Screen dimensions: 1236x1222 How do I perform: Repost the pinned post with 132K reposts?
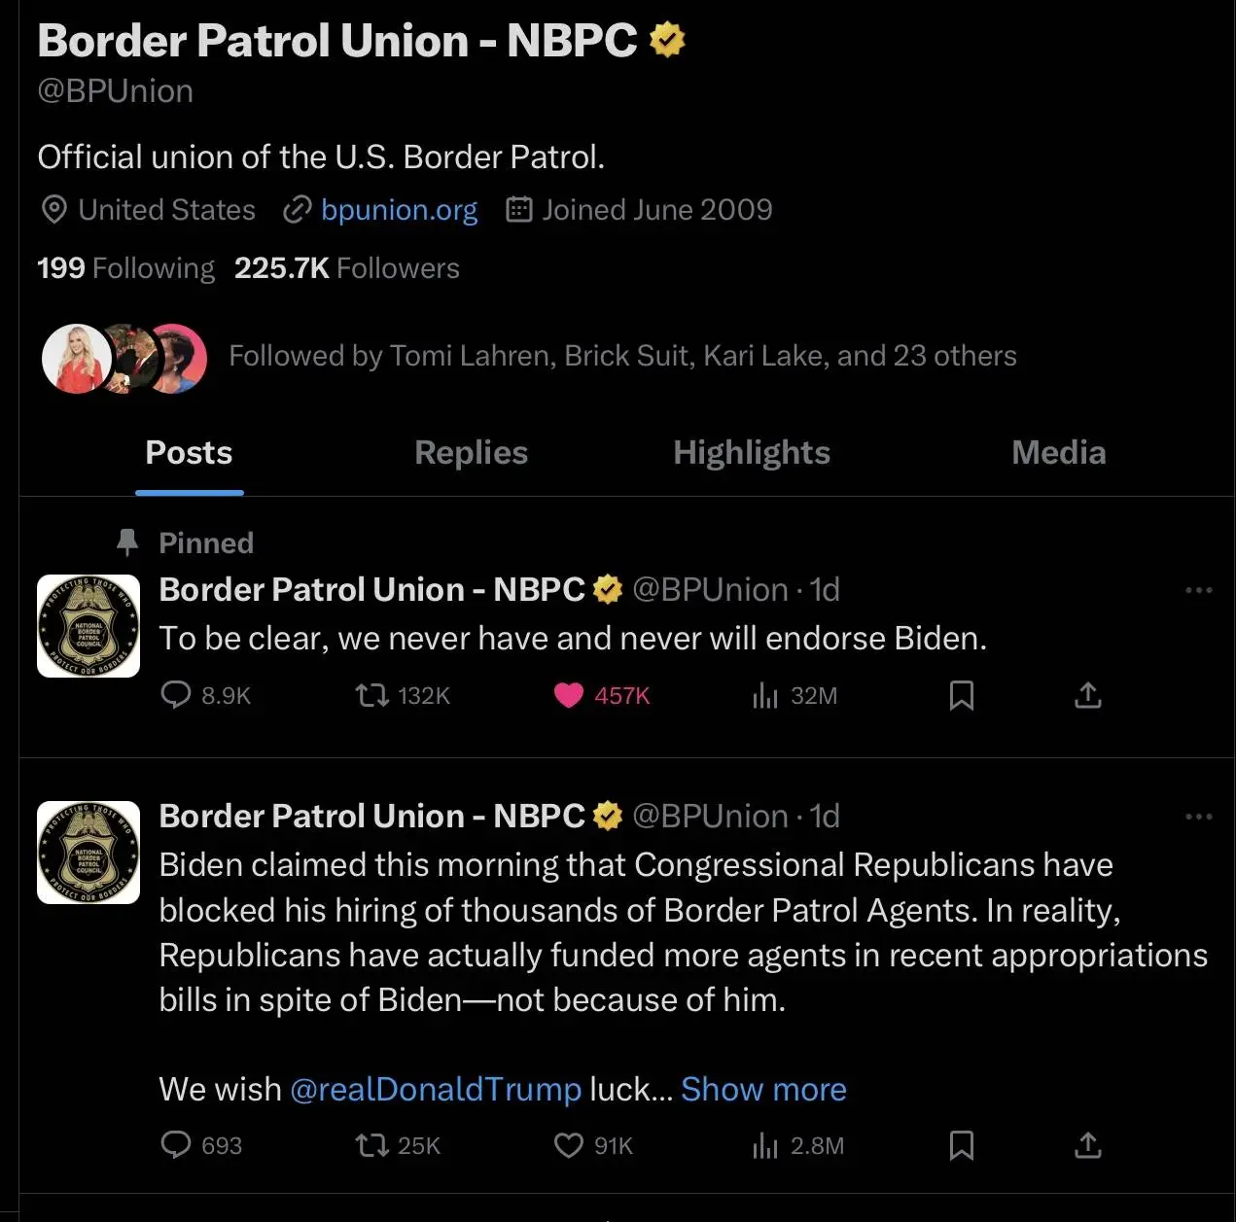[371, 695]
